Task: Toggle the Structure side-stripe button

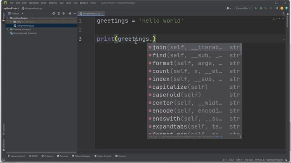Action: 4,129
